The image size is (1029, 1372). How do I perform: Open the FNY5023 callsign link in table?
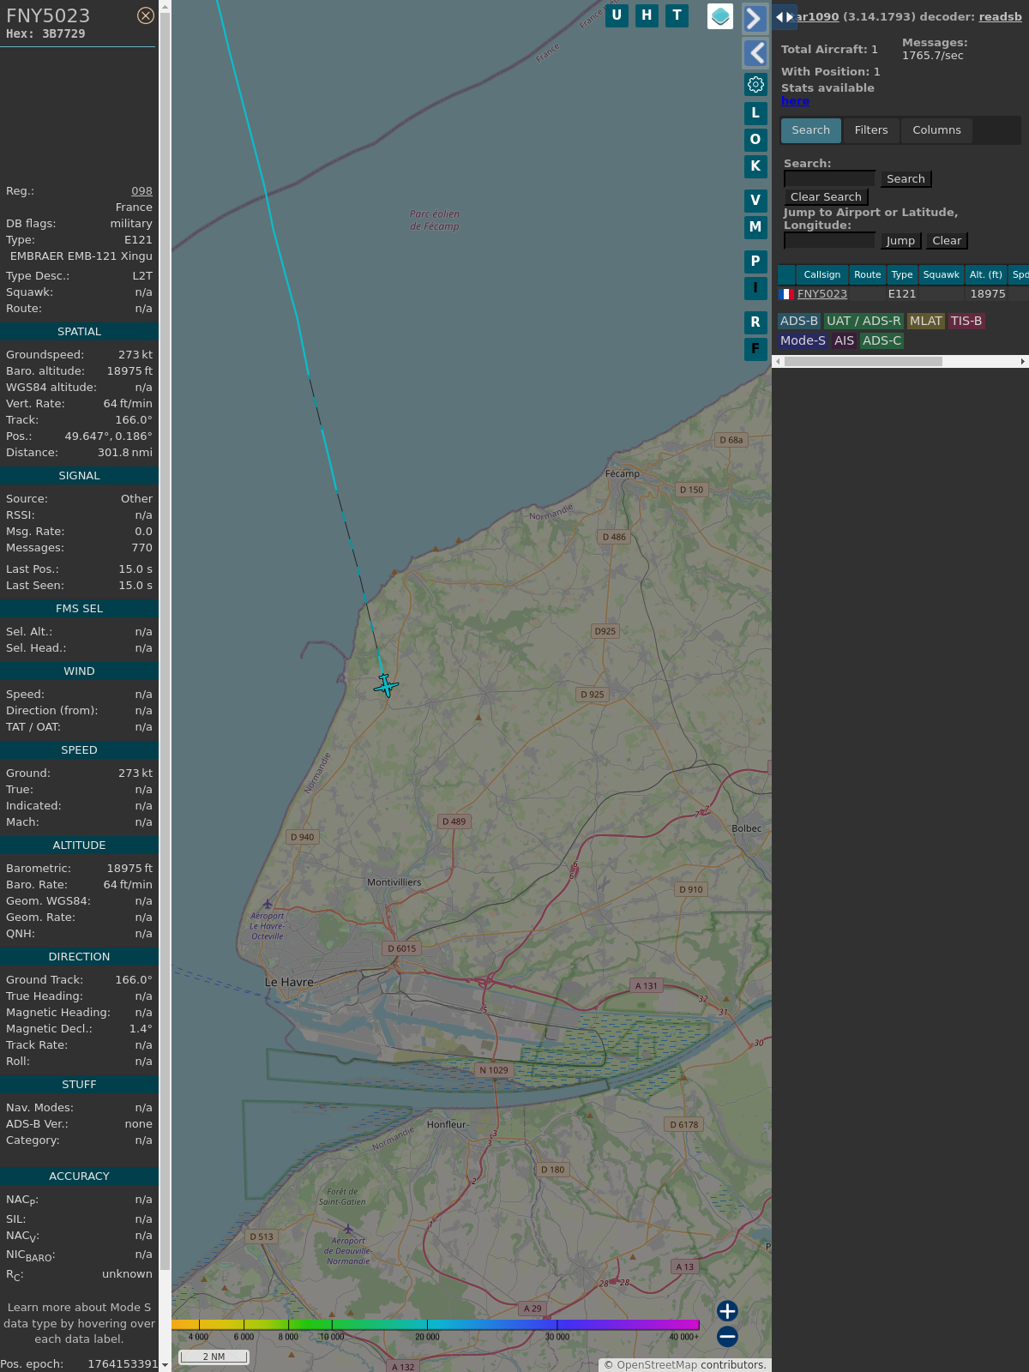click(822, 294)
